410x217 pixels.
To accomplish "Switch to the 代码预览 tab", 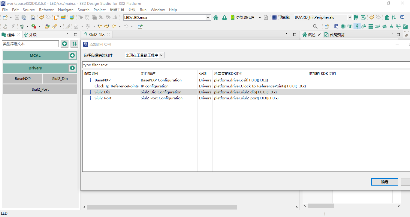I will coord(334,35).
